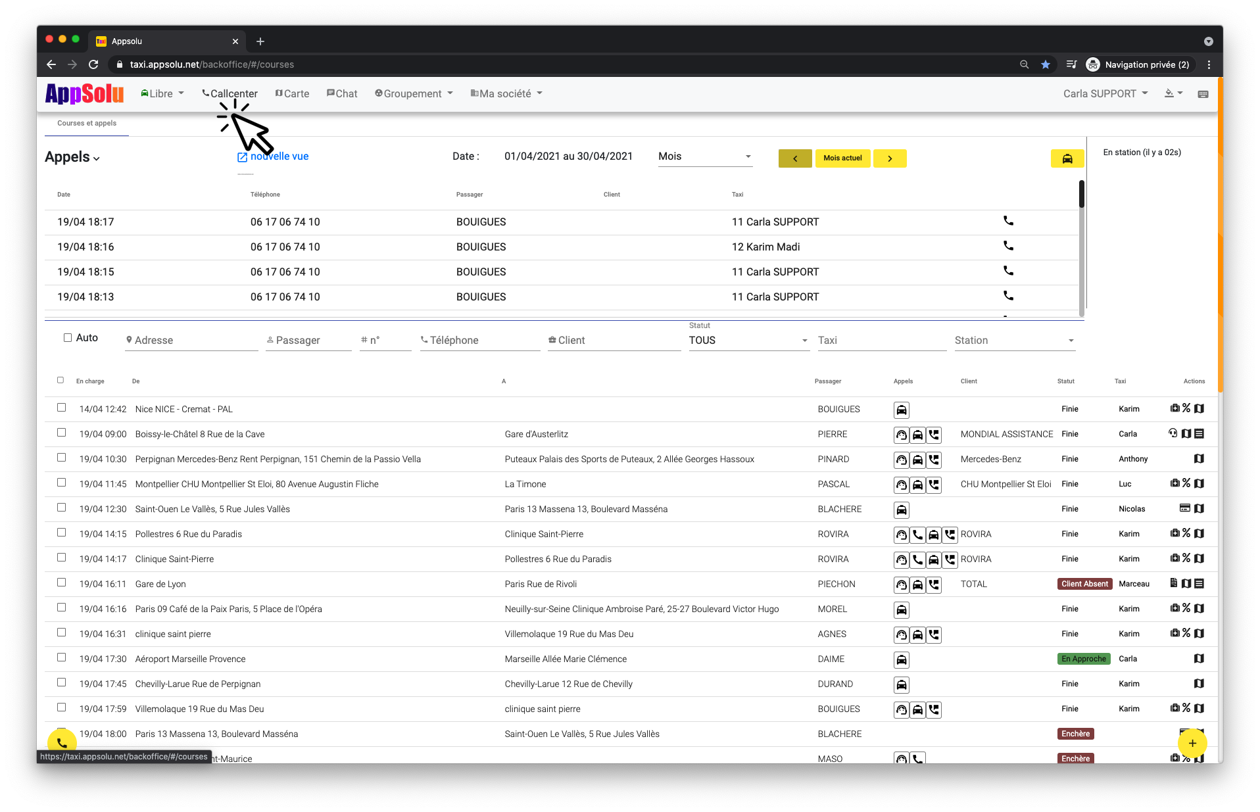Click the En Approche status badge
Screen dimensions: 1260x812
pos(1084,659)
